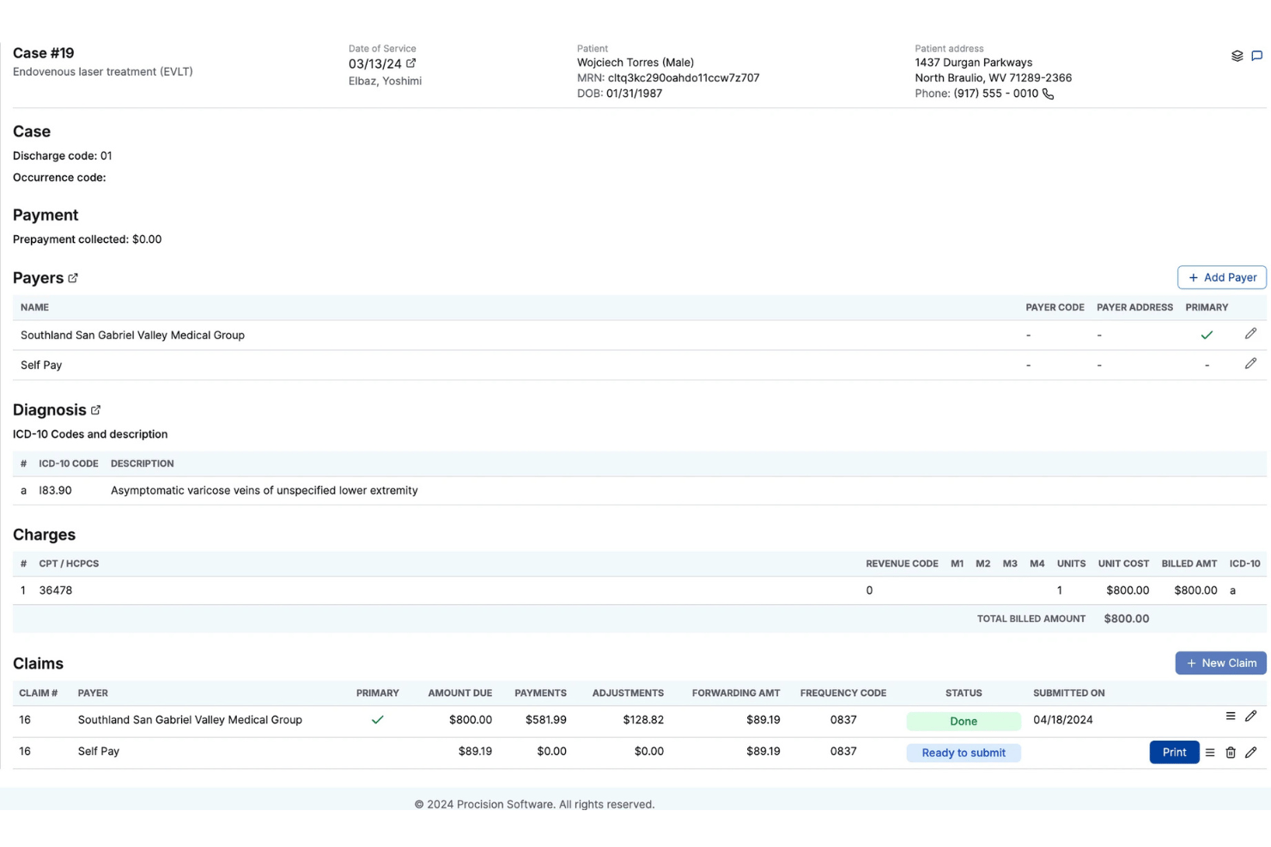Click provider name Elbaz, Yoshimi
Screen dimensions: 1271x847
pyautogui.click(x=385, y=81)
